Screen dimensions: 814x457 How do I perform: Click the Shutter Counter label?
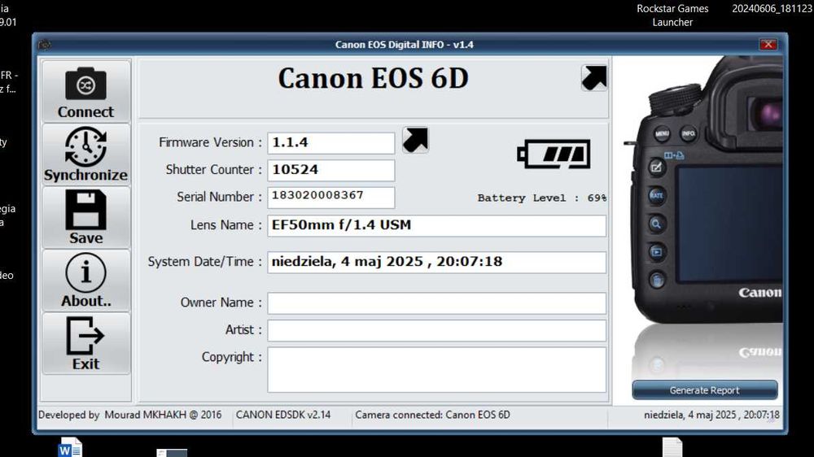[214, 170]
